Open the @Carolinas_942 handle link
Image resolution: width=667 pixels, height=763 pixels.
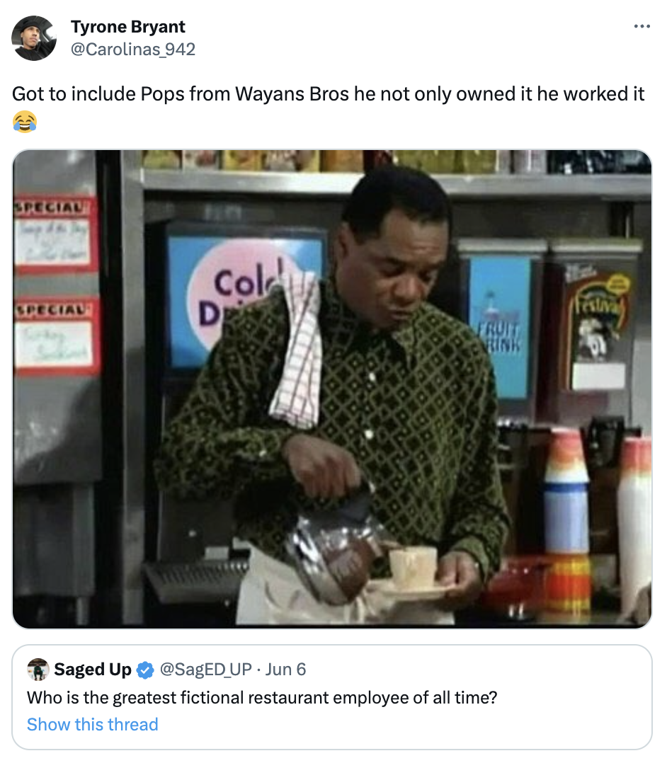133,49
